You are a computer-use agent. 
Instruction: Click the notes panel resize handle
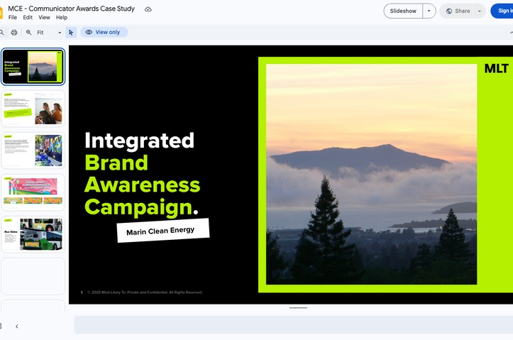pyautogui.click(x=298, y=308)
